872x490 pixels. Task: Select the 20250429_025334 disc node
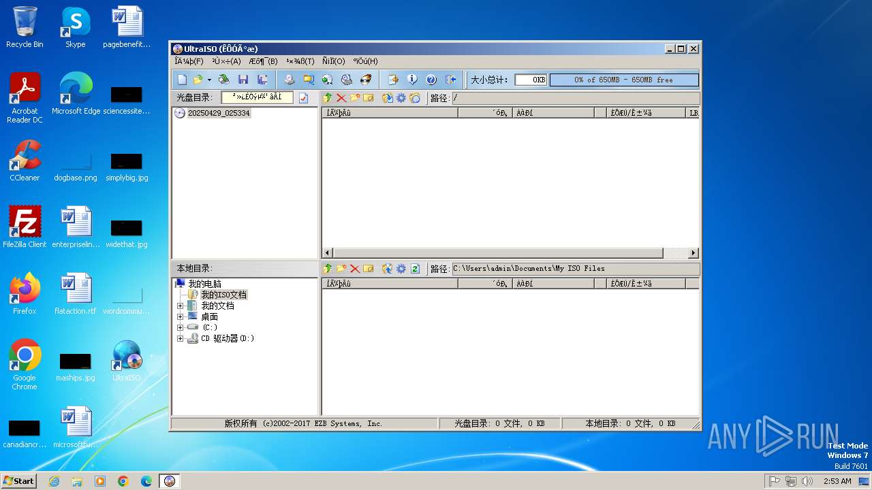click(x=219, y=113)
